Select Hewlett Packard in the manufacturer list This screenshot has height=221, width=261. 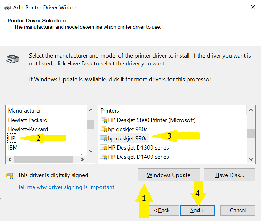click(x=28, y=120)
